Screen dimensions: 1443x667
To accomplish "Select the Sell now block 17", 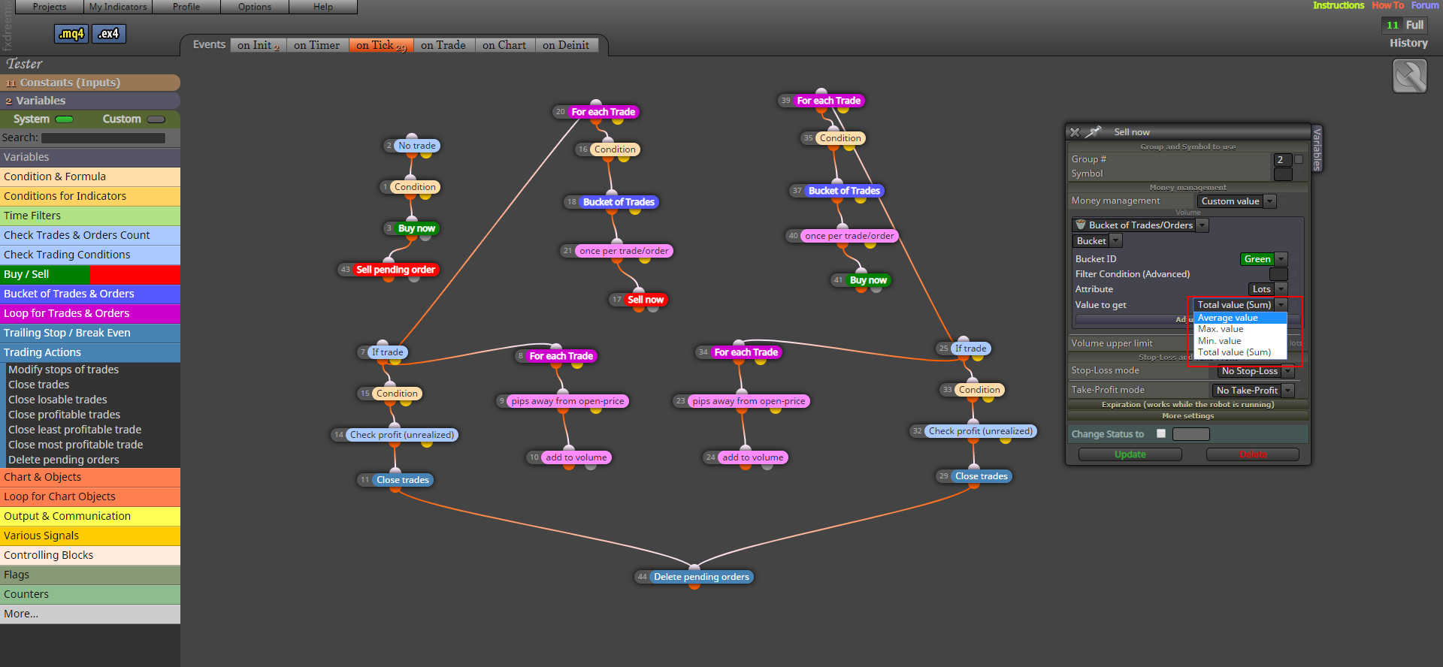I will click(646, 300).
